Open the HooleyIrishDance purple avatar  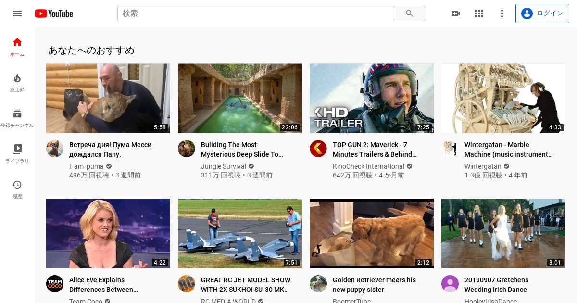click(450, 284)
